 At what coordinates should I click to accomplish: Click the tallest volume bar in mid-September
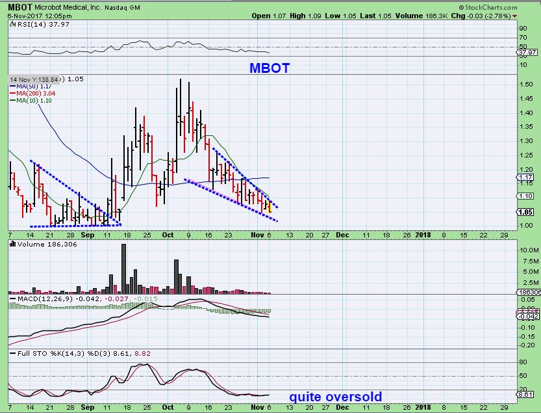pyautogui.click(x=123, y=269)
